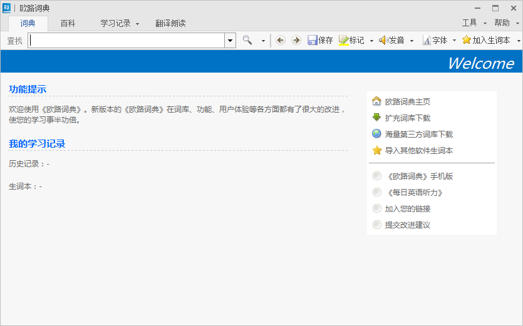The image size is (523, 326).
Task: Select the bullet next to 《欧路词典》手机版
Action: (x=377, y=176)
